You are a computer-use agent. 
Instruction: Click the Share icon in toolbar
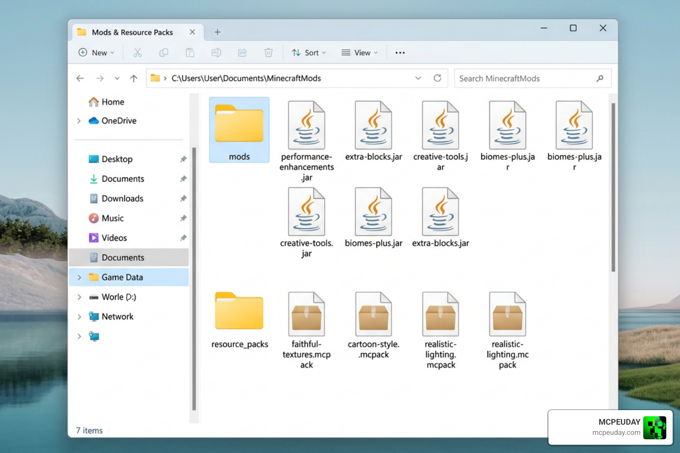(242, 53)
